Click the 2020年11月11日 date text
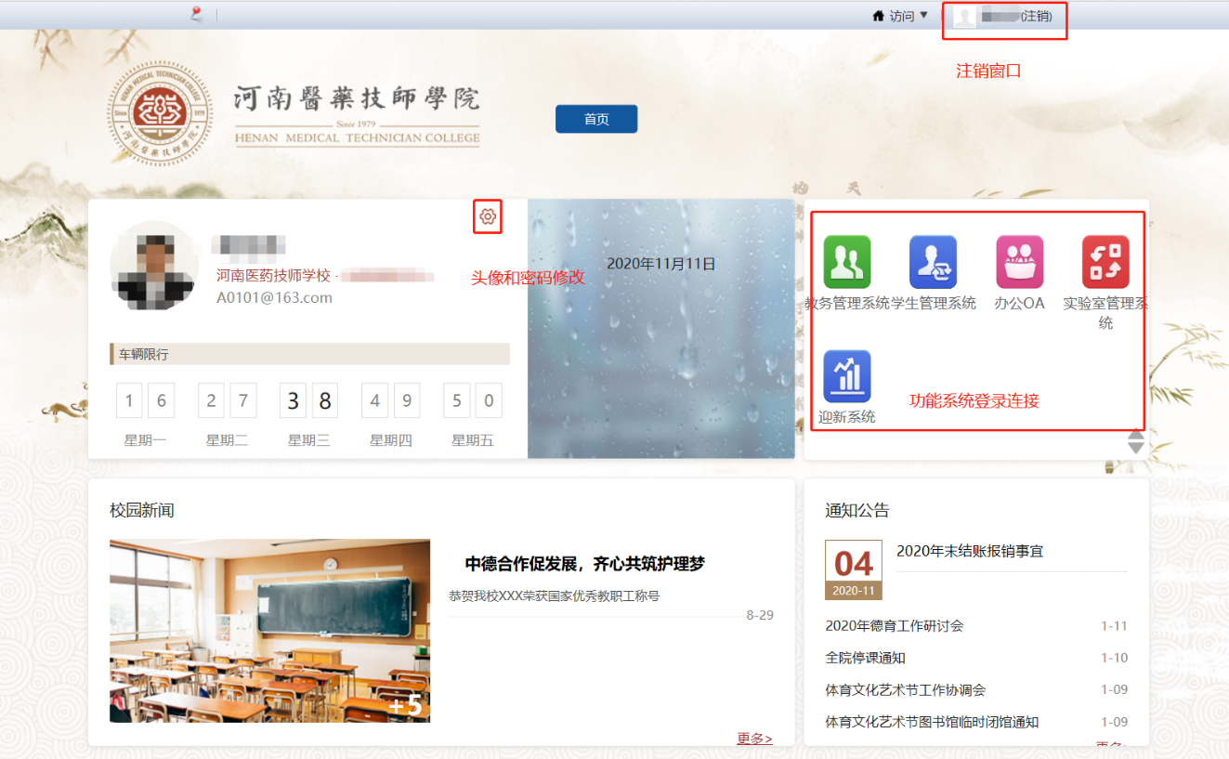The height and width of the screenshot is (759, 1229). pos(661,264)
